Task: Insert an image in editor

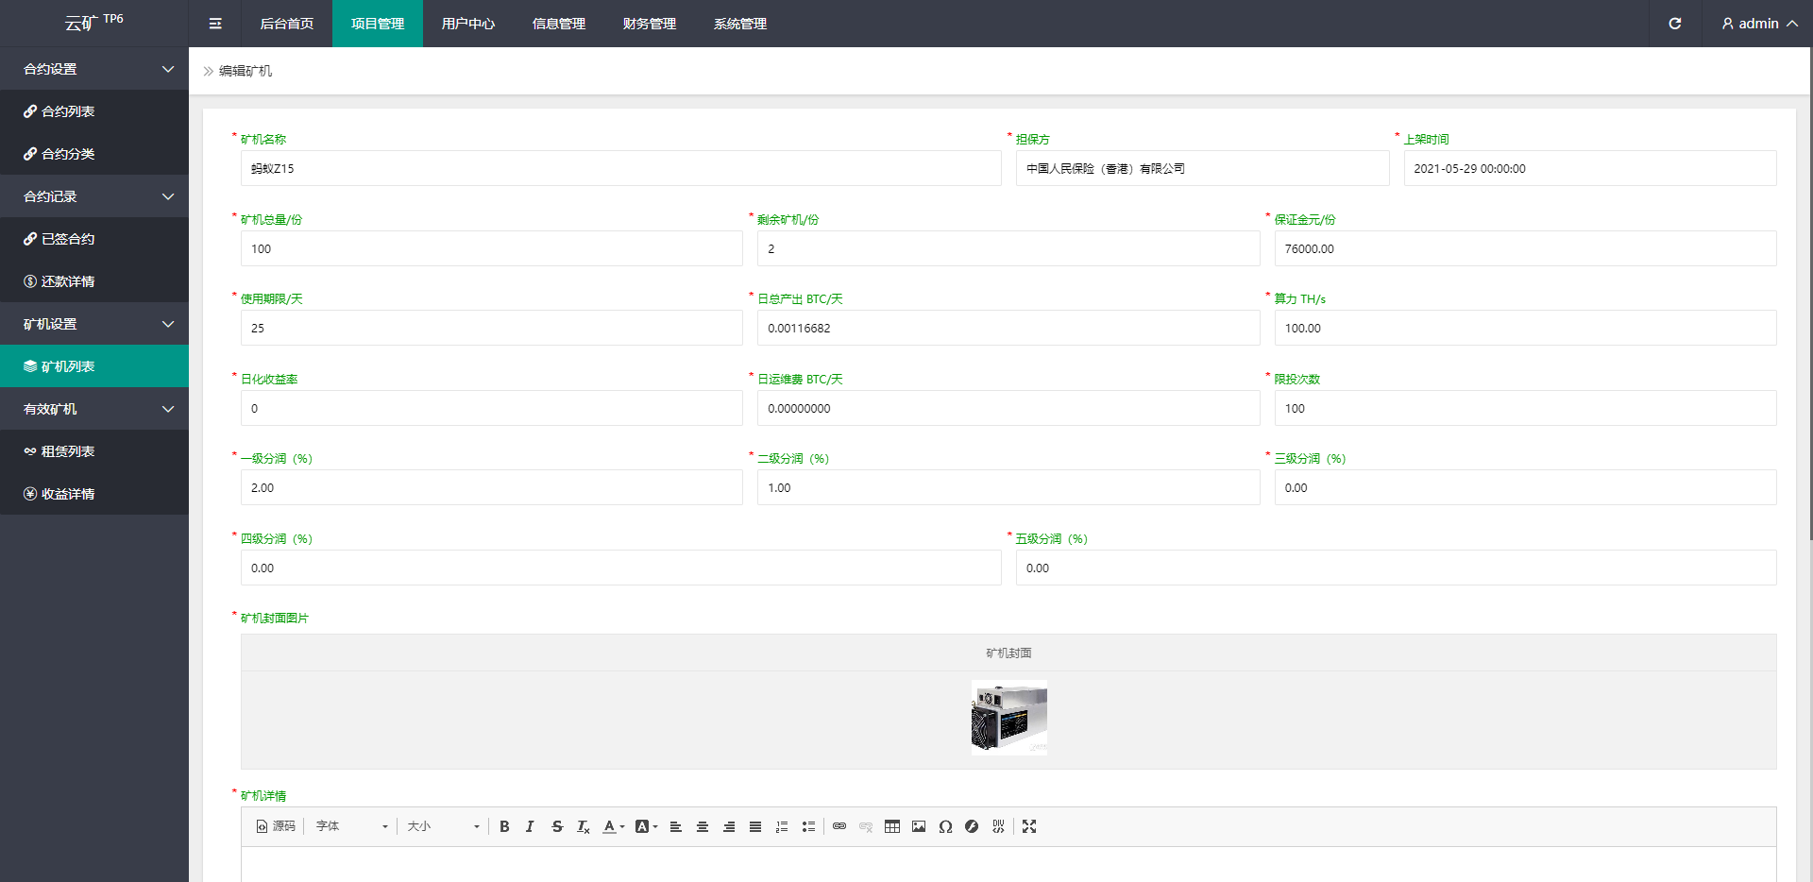Action: [919, 826]
